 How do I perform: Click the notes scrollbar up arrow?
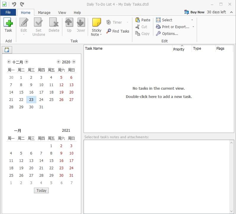[x=231, y=143]
